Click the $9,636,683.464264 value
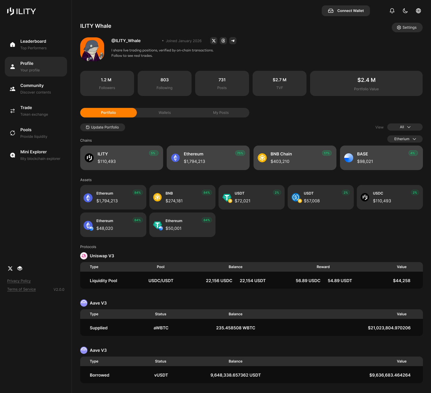Viewport: 431px width, 393px height. (x=390, y=375)
